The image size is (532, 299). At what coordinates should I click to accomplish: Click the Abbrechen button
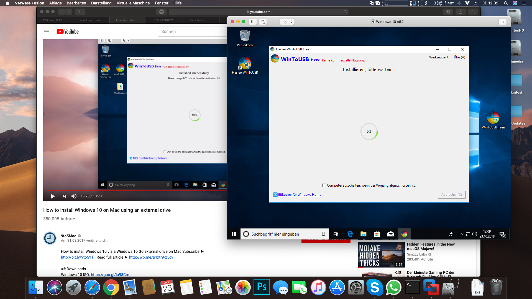pos(451,195)
